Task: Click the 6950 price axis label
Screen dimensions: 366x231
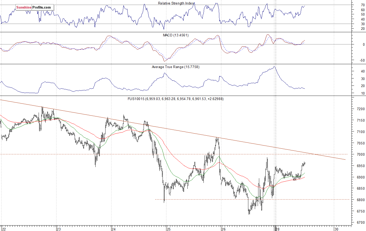Action: click(361, 166)
